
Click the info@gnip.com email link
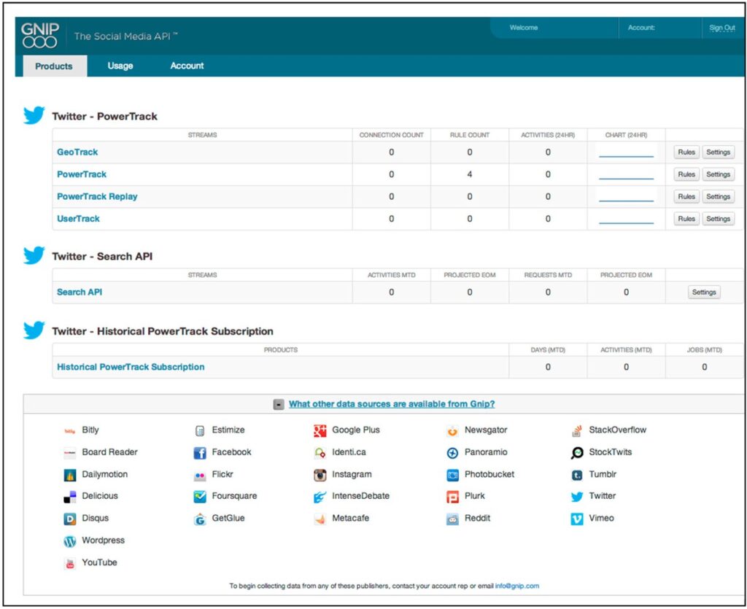click(517, 586)
